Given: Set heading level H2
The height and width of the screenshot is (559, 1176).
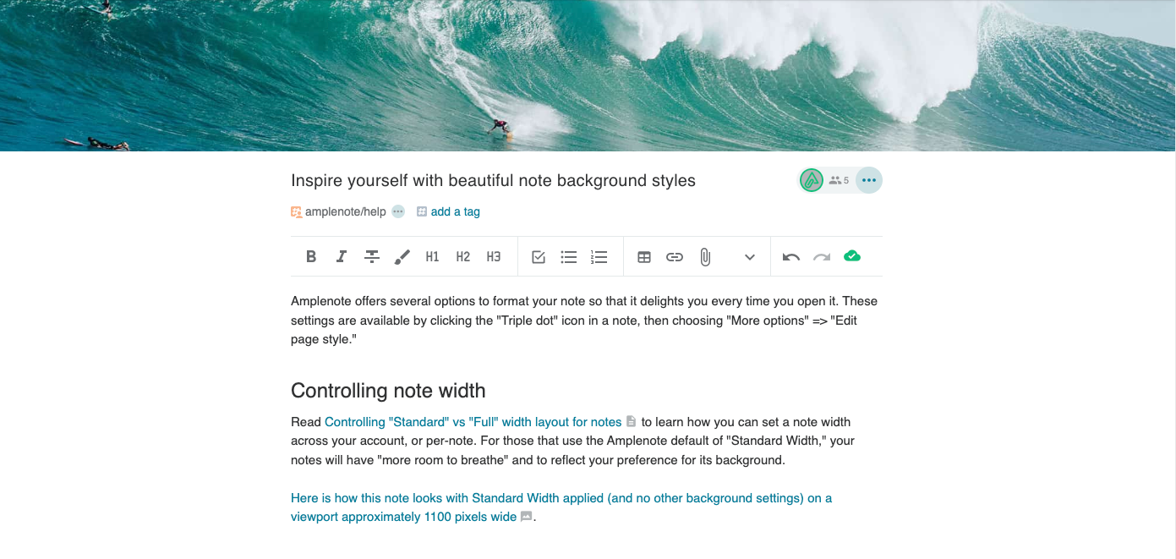Looking at the screenshot, I should [463, 256].
